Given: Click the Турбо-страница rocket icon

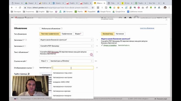Looking at the screenshot, I should [x=29, y=74].
